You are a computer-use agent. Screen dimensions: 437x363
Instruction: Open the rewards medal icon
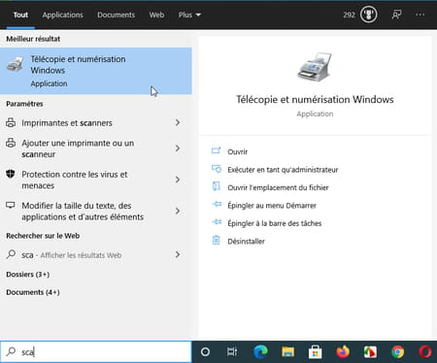tap(369, 15)
